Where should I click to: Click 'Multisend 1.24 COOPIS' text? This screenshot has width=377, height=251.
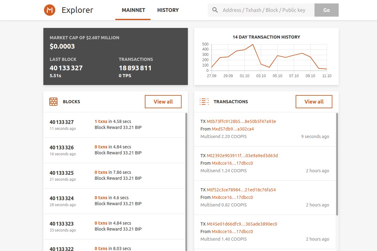224,171
